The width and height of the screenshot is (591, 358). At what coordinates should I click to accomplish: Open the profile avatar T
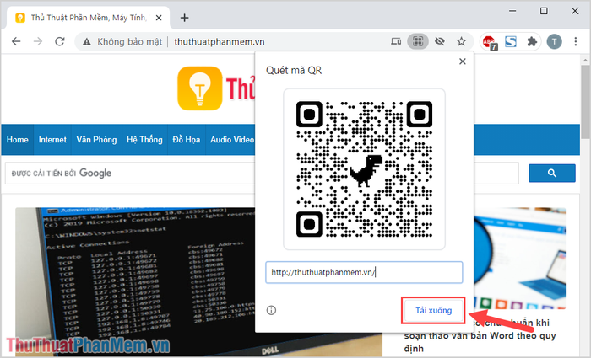(x=554, y=41)
